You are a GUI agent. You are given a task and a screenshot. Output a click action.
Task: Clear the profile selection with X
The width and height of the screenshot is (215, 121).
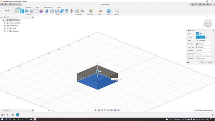tap(207, 37)
